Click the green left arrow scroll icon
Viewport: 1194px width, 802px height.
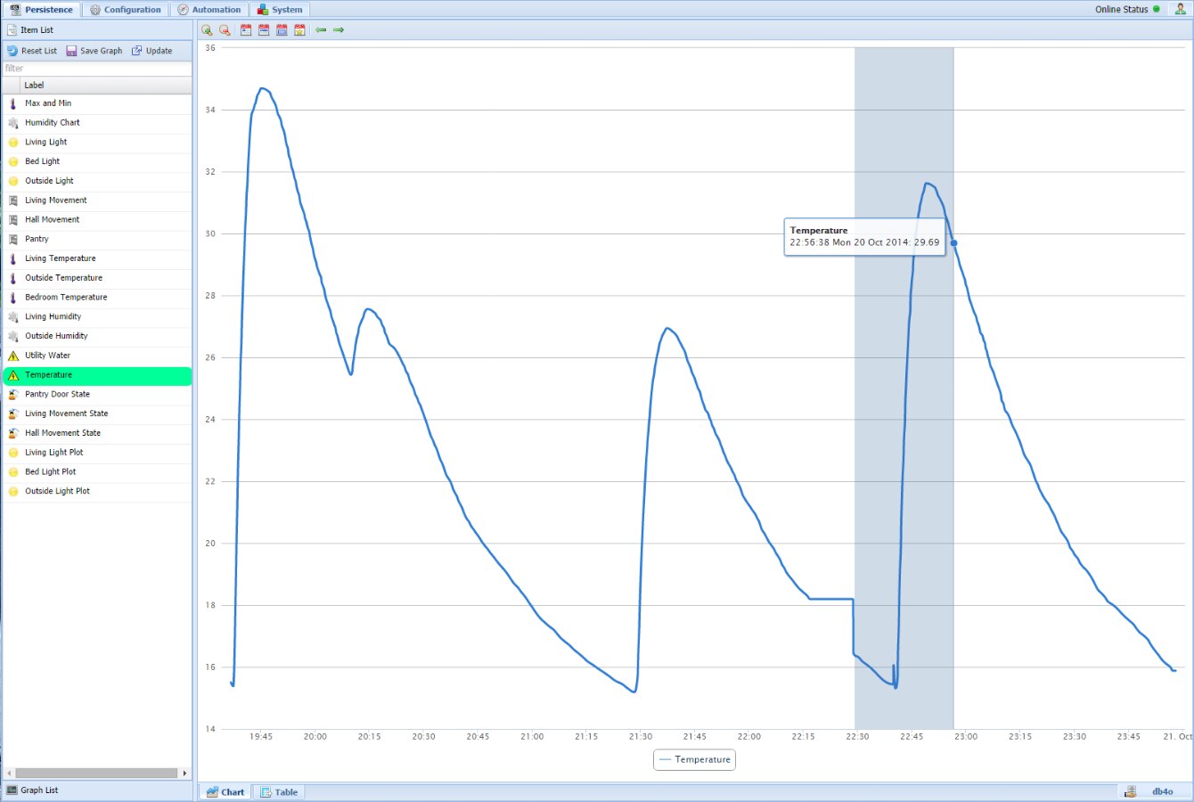coord(321,29)
